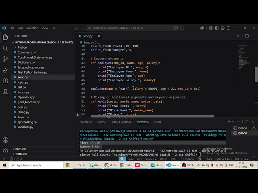Open the Selection menu
This screenshot has width=258, height=193.
[x=32, y=28]
